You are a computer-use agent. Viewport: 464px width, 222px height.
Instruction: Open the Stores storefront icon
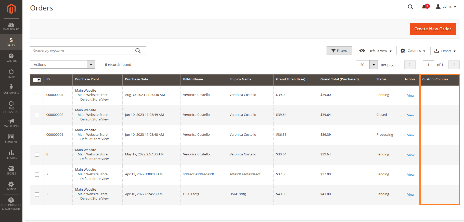tap(11, 169)
